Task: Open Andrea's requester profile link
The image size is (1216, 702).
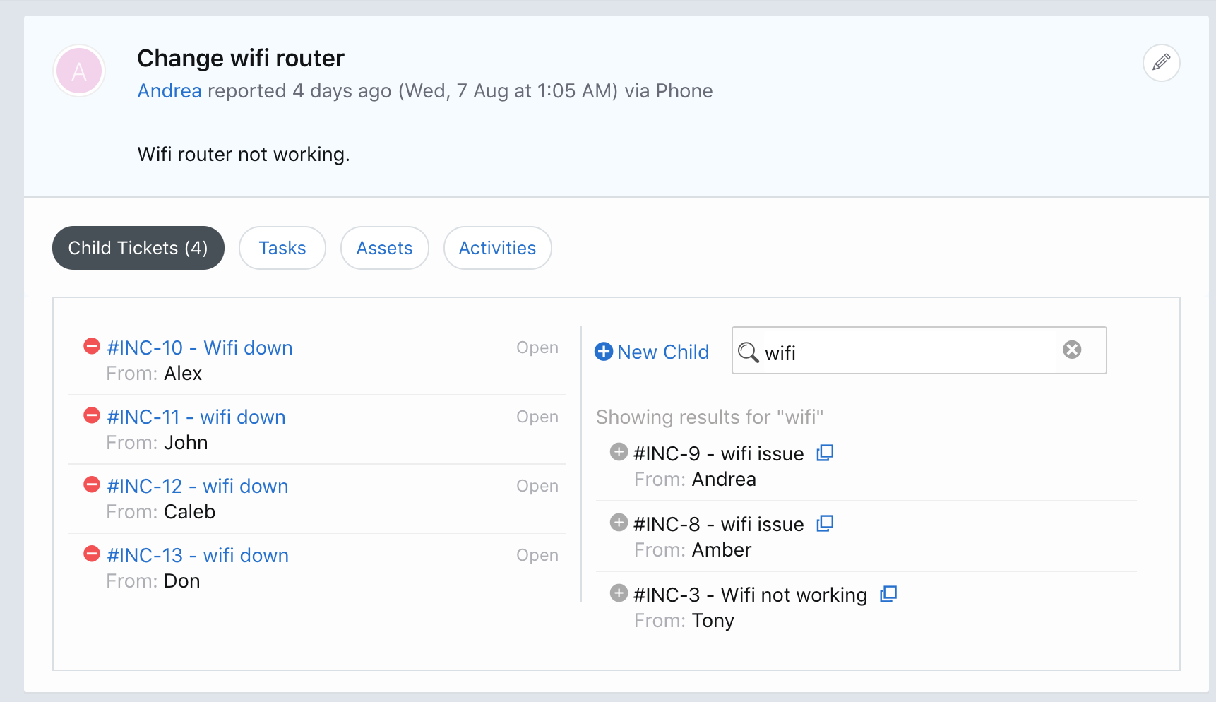Action: [169, 90]
